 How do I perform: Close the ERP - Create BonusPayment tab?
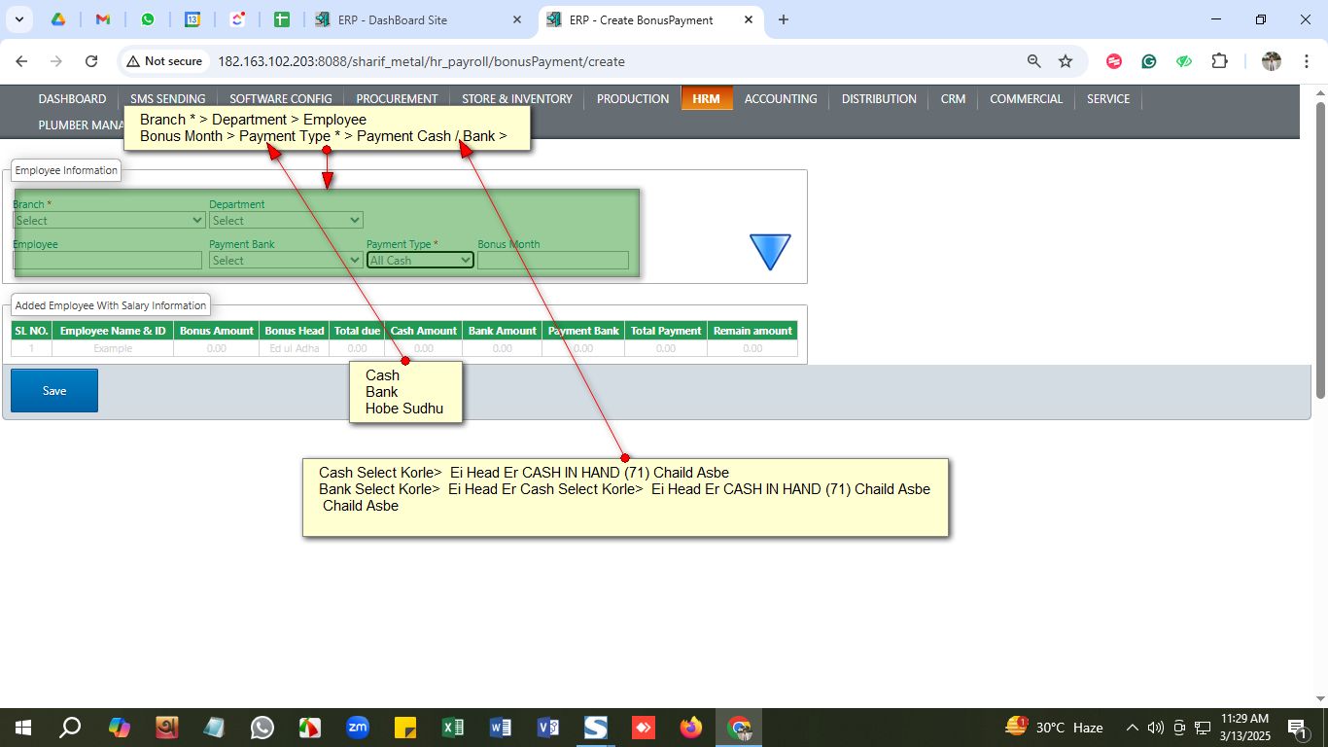point(749,19)
